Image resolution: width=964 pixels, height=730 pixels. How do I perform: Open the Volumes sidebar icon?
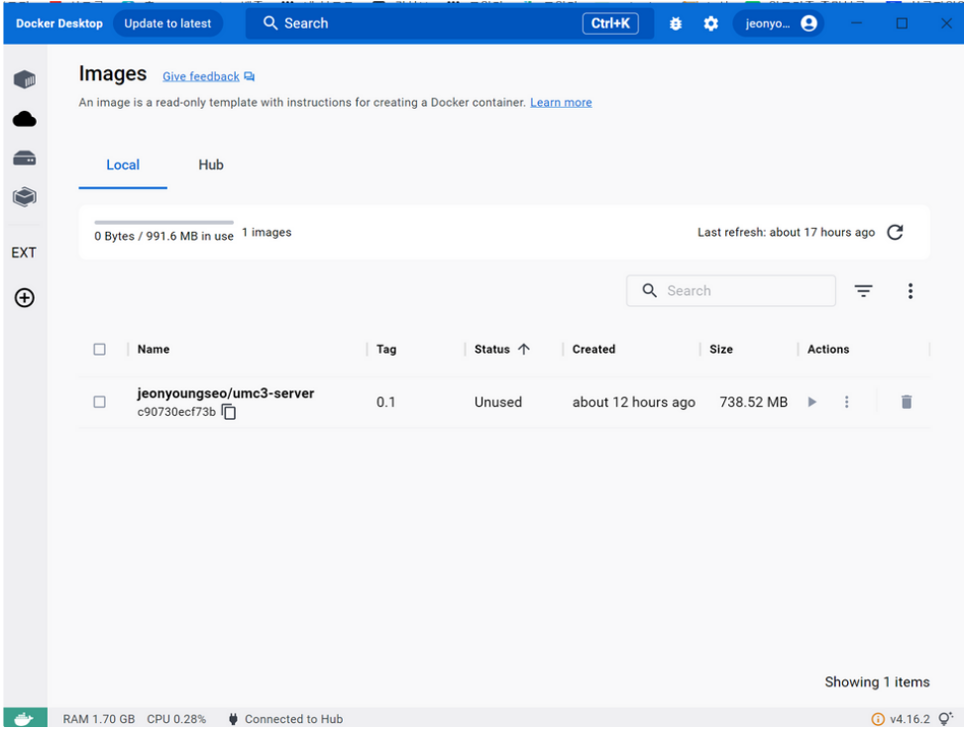point(25,157)
